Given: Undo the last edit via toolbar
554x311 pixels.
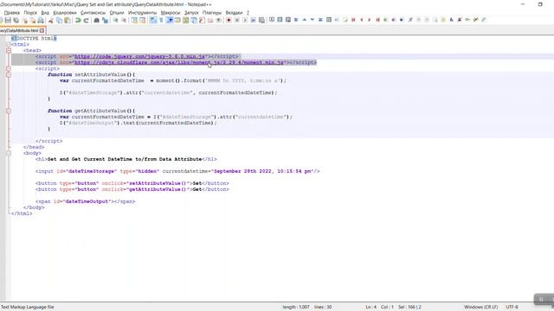Looking at the screenshot, I should tap(78, 20).
